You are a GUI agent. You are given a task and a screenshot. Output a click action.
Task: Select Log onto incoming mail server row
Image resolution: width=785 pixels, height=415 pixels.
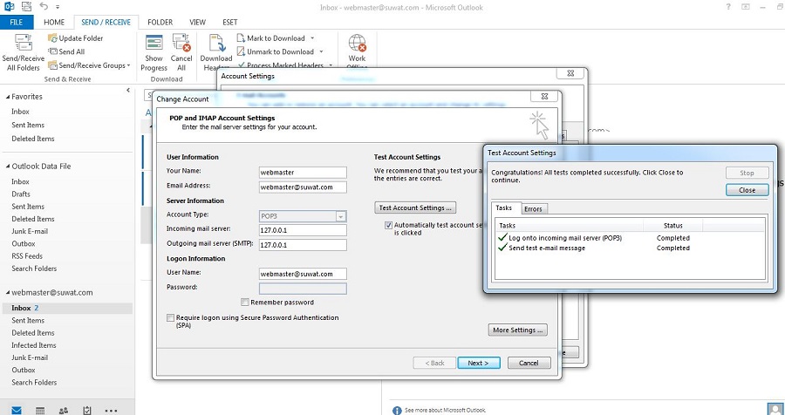629,238
